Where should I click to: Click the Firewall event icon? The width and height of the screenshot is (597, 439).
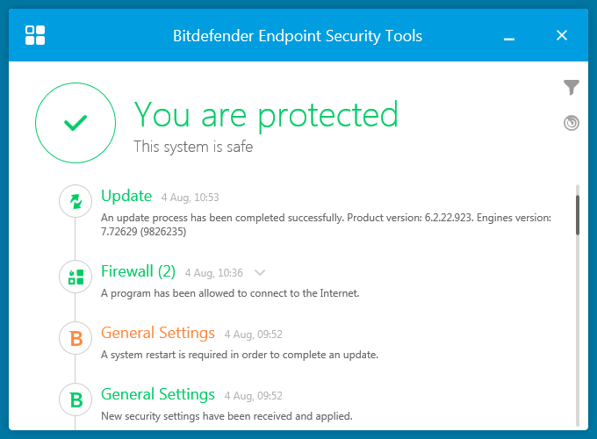pos(76,277)
